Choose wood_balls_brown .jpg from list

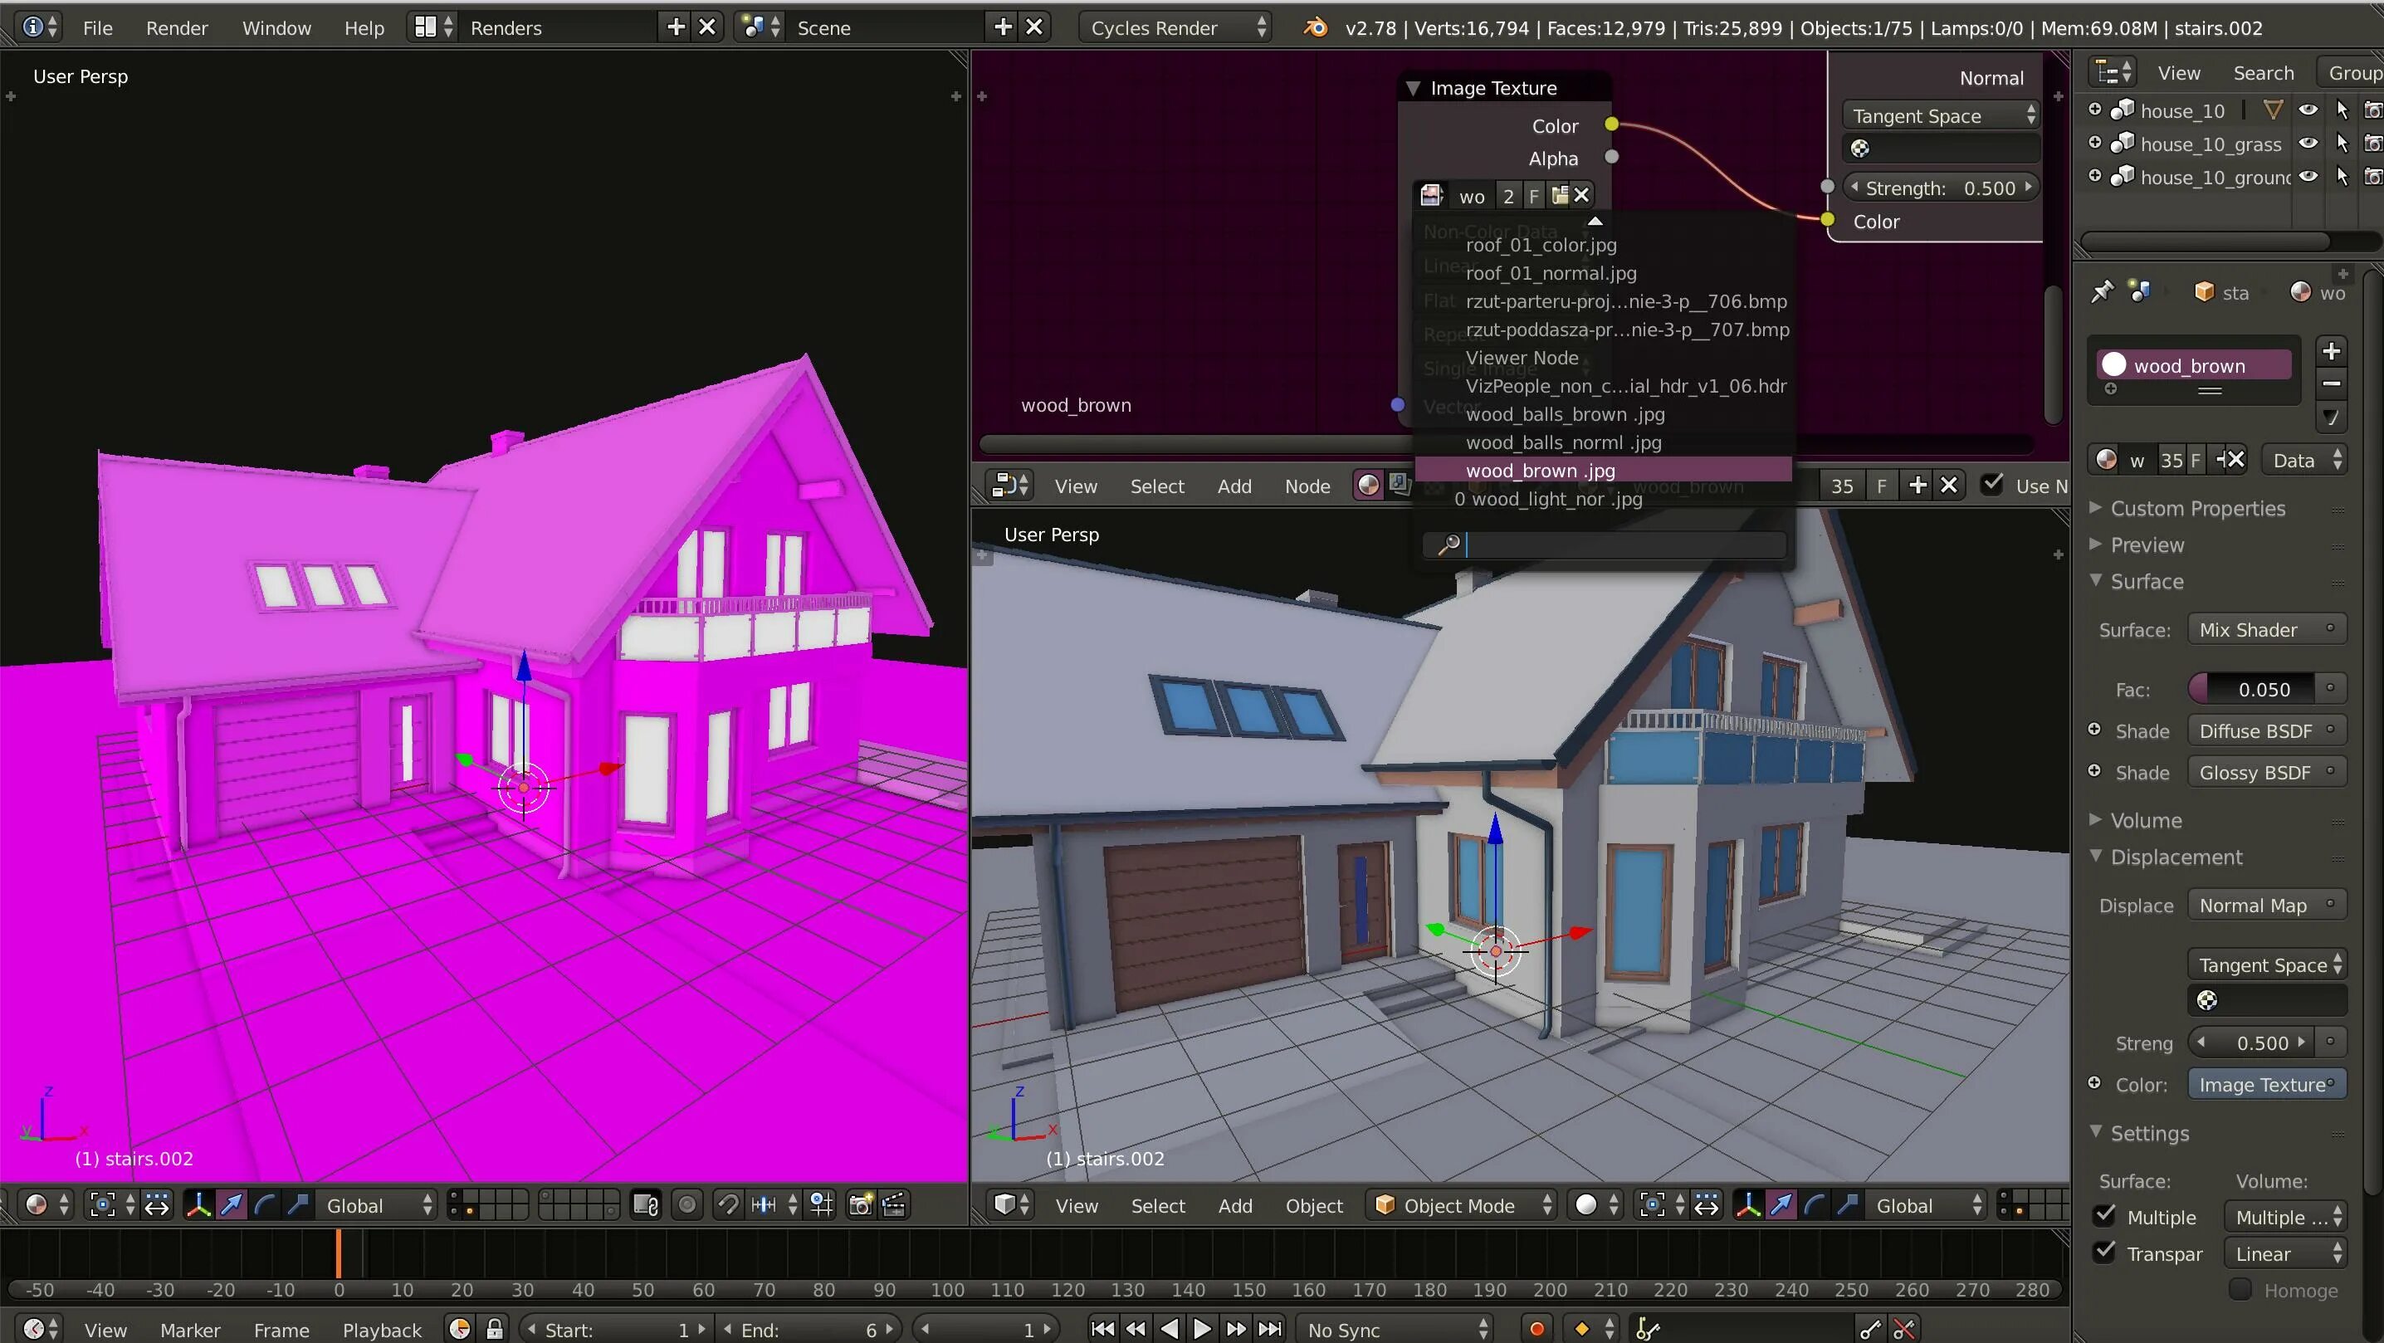1564,413
